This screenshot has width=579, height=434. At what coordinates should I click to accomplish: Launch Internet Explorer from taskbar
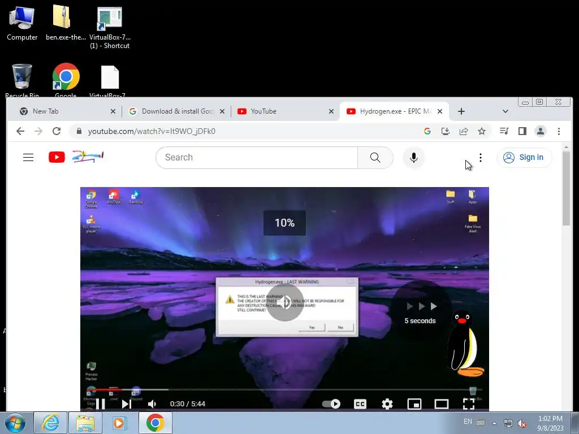(50, 423)
